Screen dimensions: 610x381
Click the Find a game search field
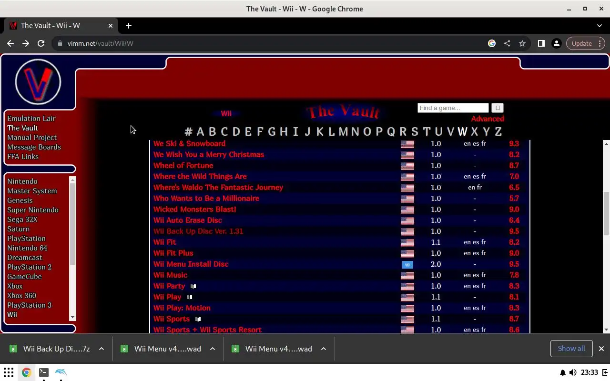coord(453,108)
